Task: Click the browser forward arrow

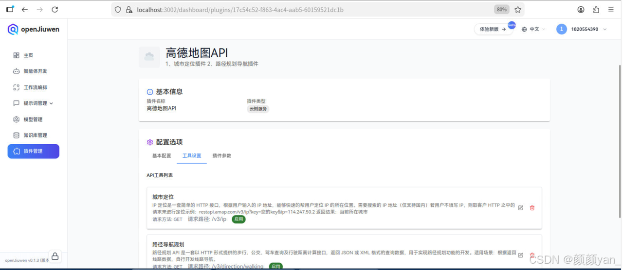Action: pyautogui.click(x=40, y=9)
